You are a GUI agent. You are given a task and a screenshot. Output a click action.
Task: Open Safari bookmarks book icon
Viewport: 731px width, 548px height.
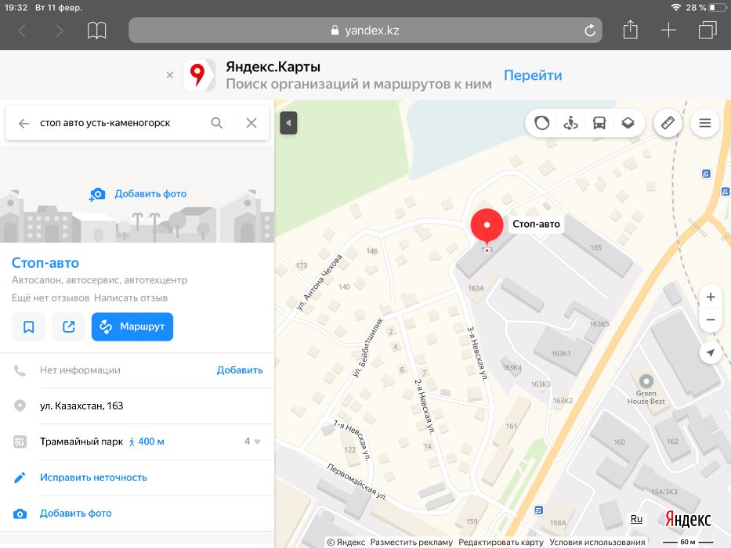click(x=96, y=31)
